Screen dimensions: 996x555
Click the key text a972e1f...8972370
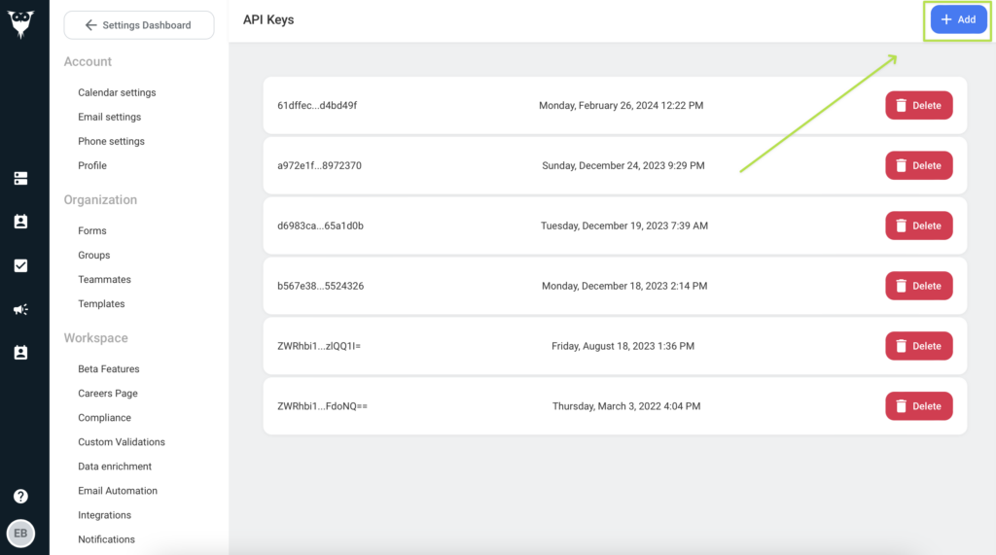click(x=319, y=166)
